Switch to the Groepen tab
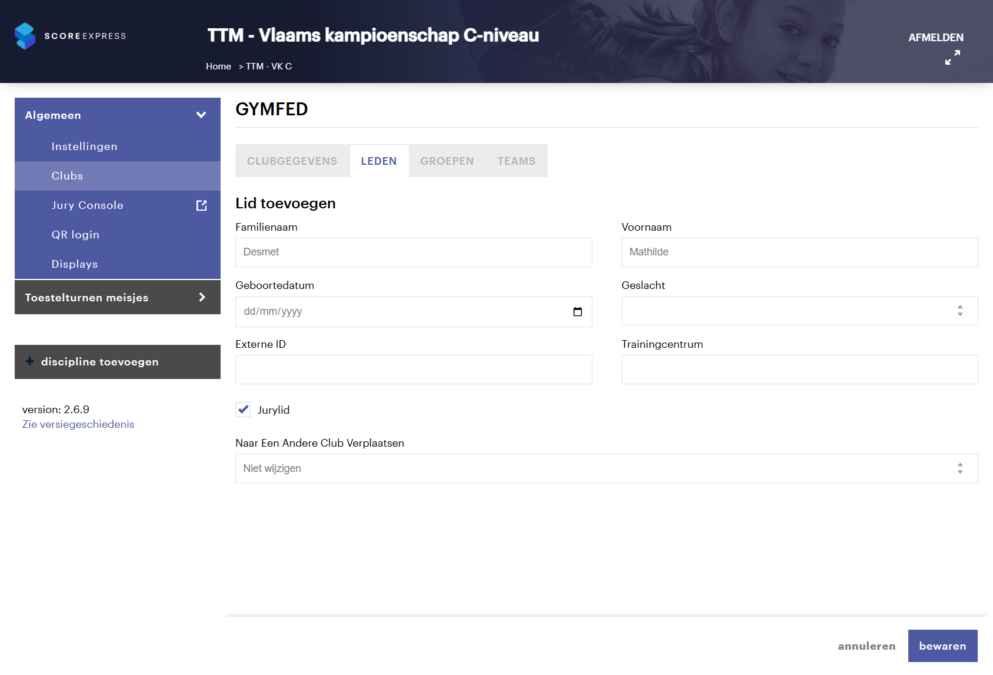Screen dimensions: 993x675 pyautogui.click(x=446, y=161)
